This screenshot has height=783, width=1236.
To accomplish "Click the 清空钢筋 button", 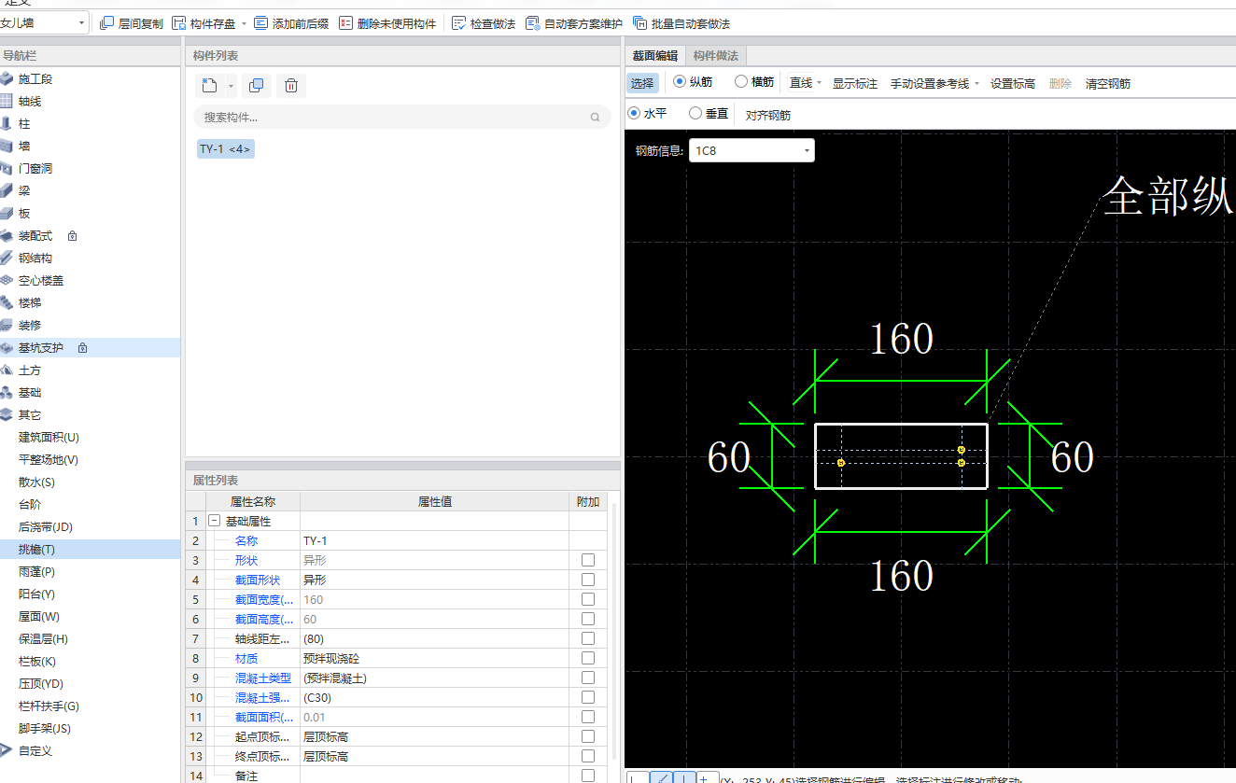I will coord(1108,84).
